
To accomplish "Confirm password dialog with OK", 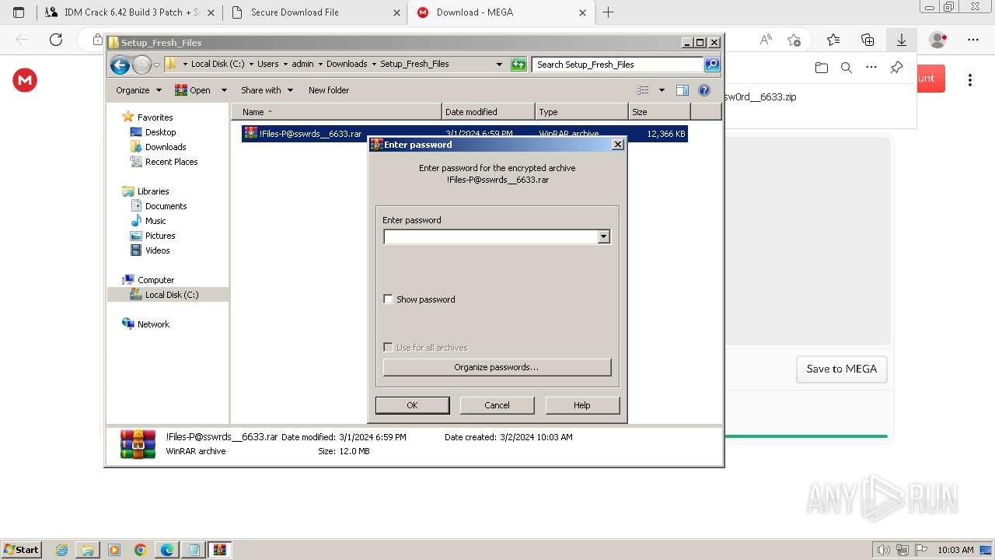I will pyautogui.click(x=412, y=405).
